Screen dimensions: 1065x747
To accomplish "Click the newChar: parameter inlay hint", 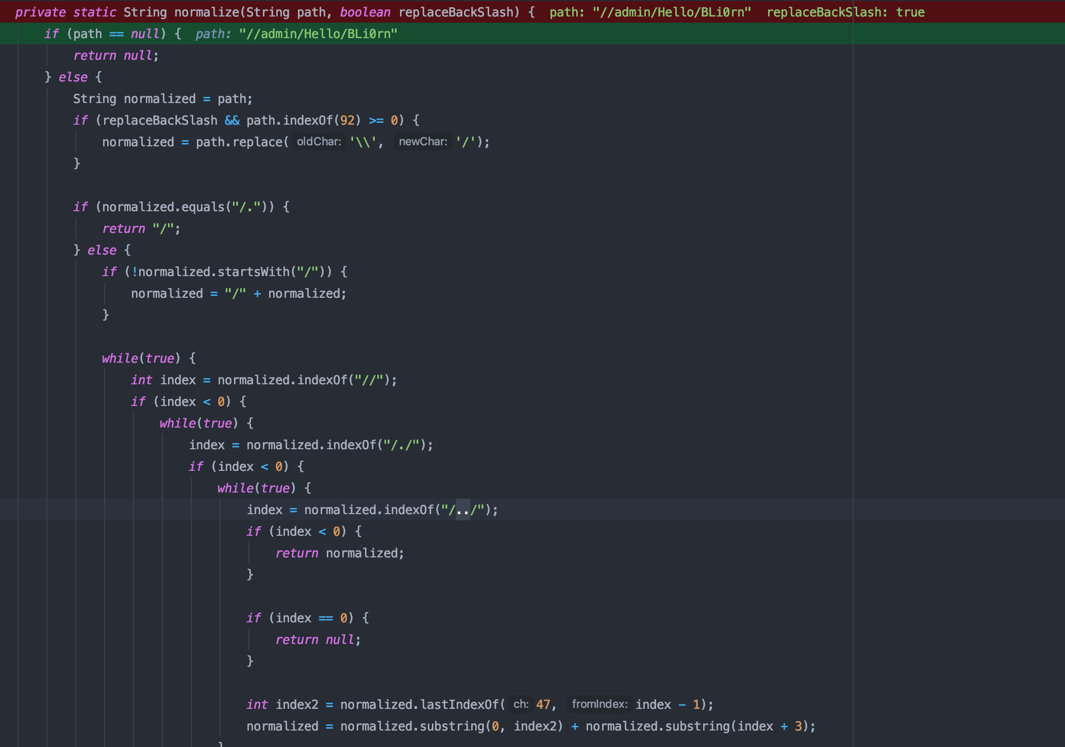I will 423,142.
